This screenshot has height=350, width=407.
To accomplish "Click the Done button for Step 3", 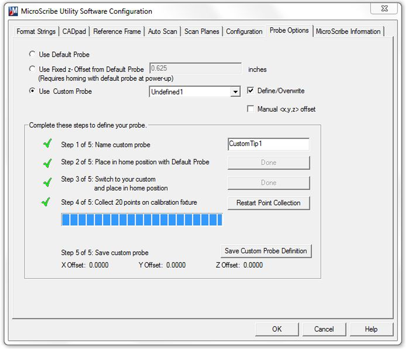I will 269,183.
